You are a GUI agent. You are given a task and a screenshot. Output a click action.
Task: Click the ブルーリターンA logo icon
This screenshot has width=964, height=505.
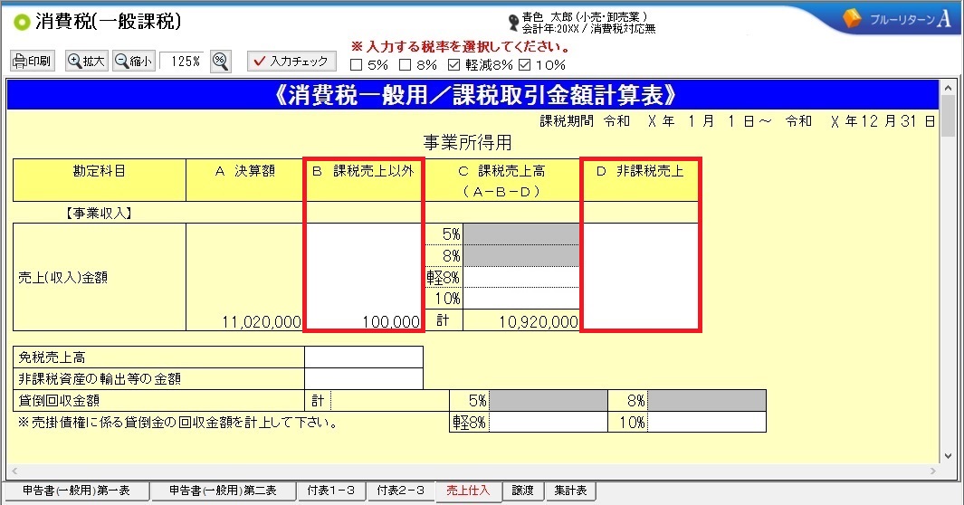point(852,18)
